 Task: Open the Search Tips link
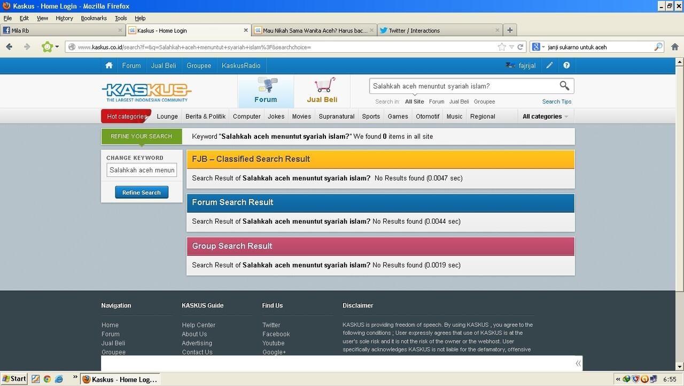coord(557,101)
